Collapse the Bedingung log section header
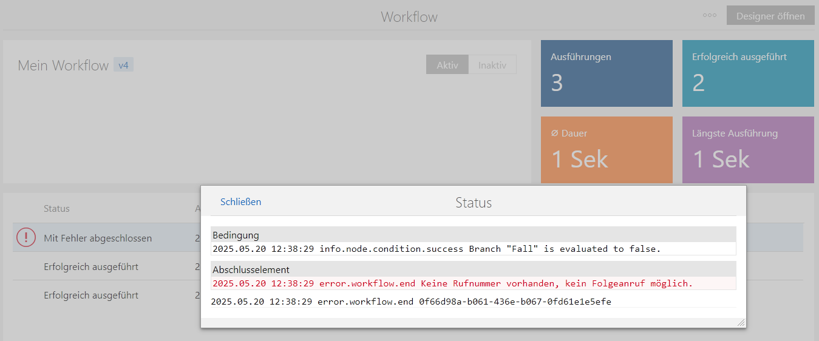 pos(473,235)
